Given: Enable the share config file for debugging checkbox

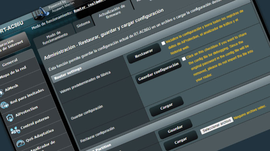Looking at the screenshot, I should (184, 59).
